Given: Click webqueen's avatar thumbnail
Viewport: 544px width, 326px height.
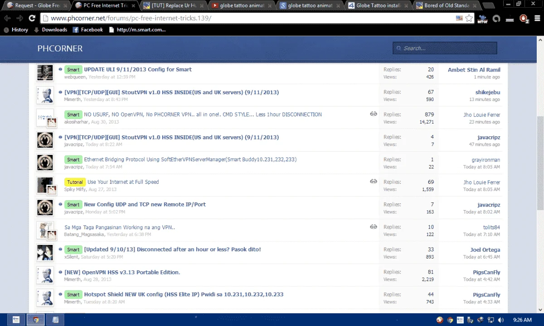Looking at the screenshot, I should 45,73.
